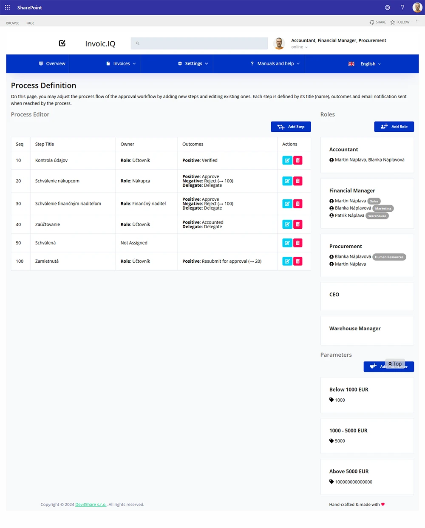Edit the Kontrola údajov step

tap(287, 160)
